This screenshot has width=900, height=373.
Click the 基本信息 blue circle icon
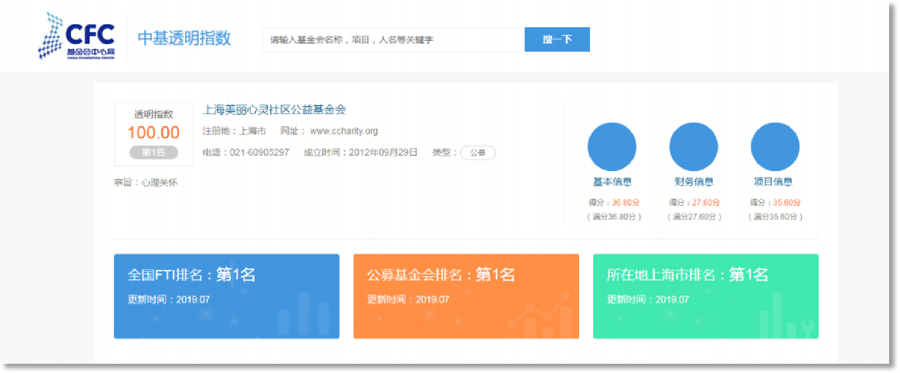click(612, 147)
